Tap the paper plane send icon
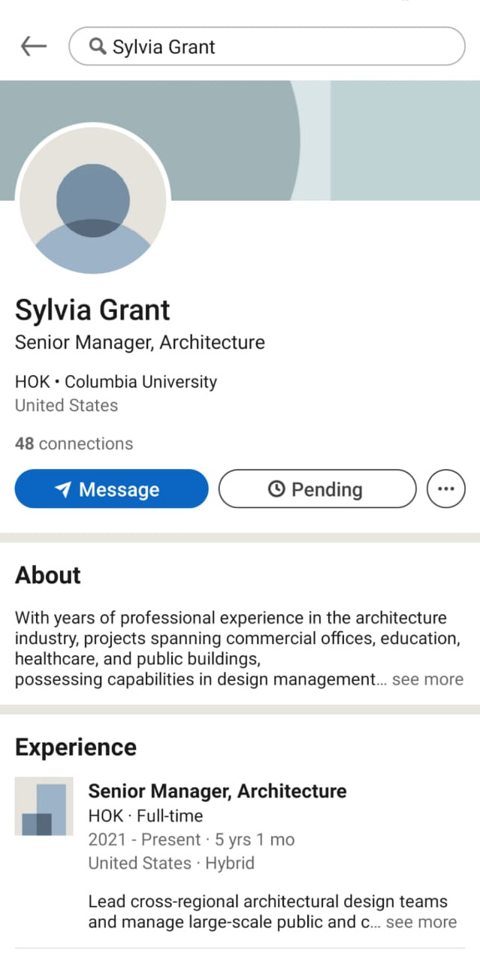Screen dimensions: 480x962 [x=64, y=489]
